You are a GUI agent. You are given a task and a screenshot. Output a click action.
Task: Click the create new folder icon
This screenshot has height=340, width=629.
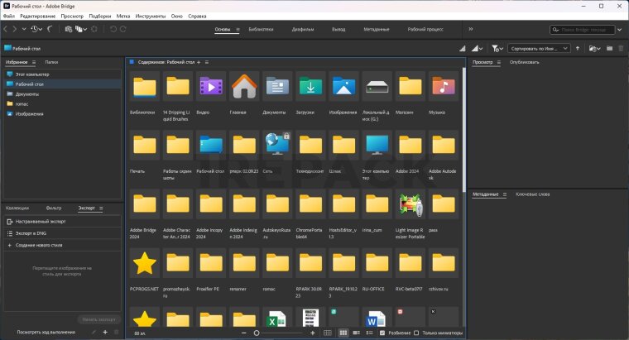pos(608,49)
